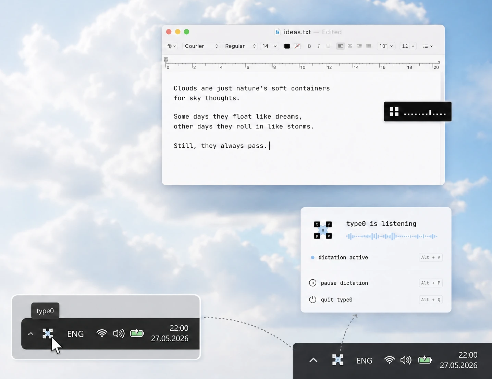This screenshot has width=492, height=379.
Task: Align text to the right
Action: coord(359,46)
